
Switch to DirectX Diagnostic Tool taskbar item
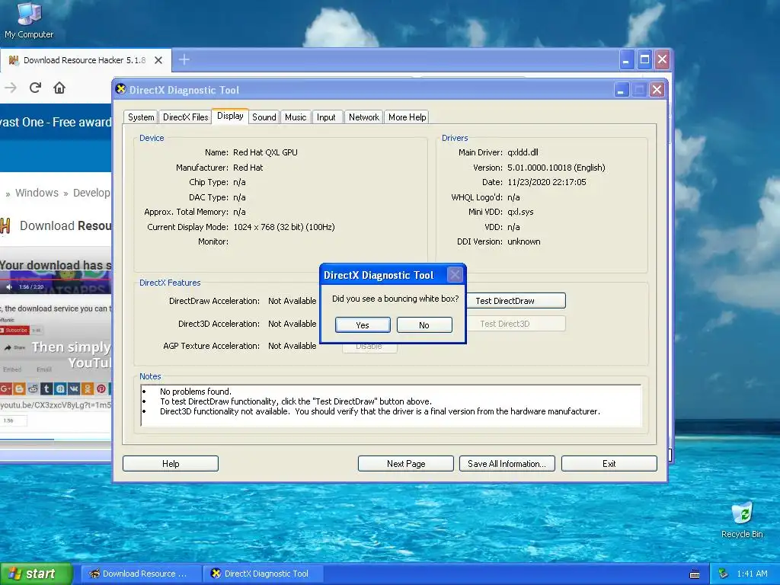point(264,574)
